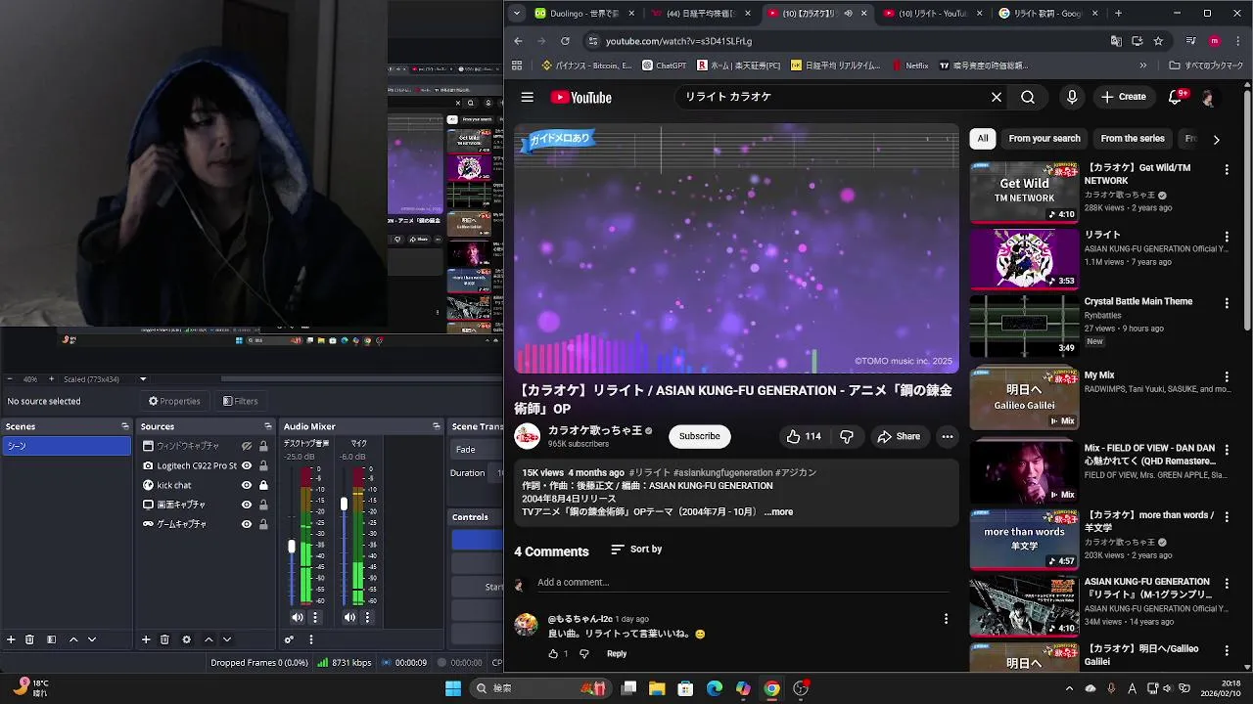Clear the YouTube search box text

(x=997, y=97)
